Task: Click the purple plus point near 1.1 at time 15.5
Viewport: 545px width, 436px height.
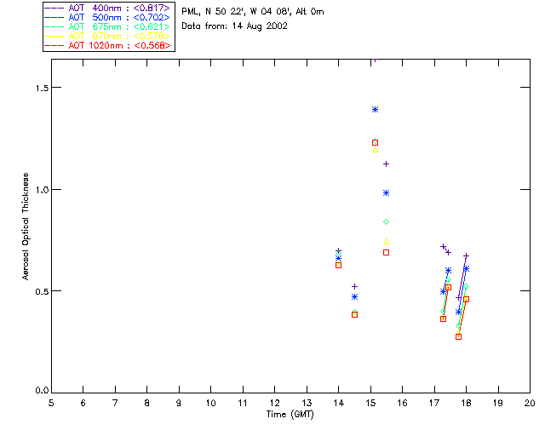Action: (386, 164)
